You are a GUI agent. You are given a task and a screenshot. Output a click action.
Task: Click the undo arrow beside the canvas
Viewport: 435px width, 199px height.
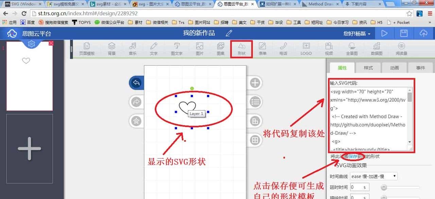(x=137, y=82)
